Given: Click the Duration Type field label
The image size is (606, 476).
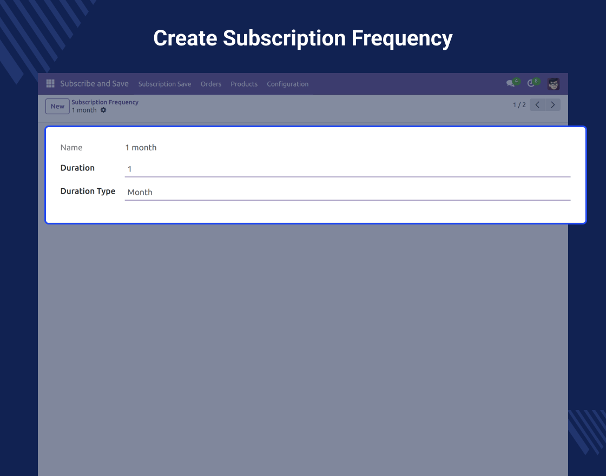Looking at the screenshot, I should 88,191.
